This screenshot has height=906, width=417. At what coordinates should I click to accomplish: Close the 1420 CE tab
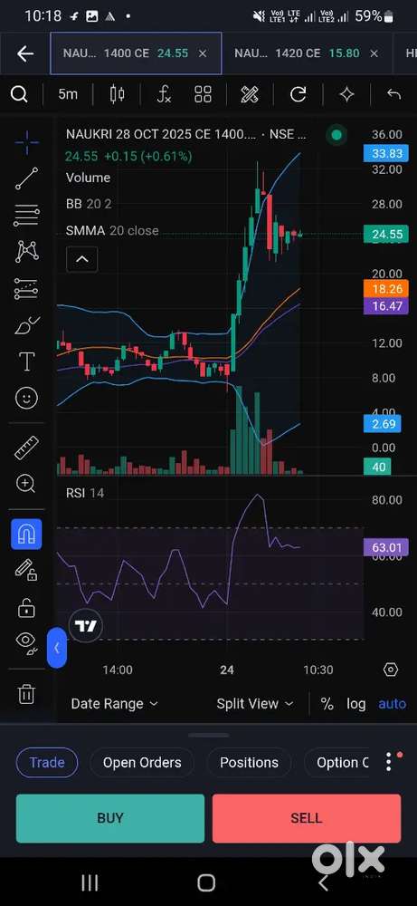(x=374, y=53)
